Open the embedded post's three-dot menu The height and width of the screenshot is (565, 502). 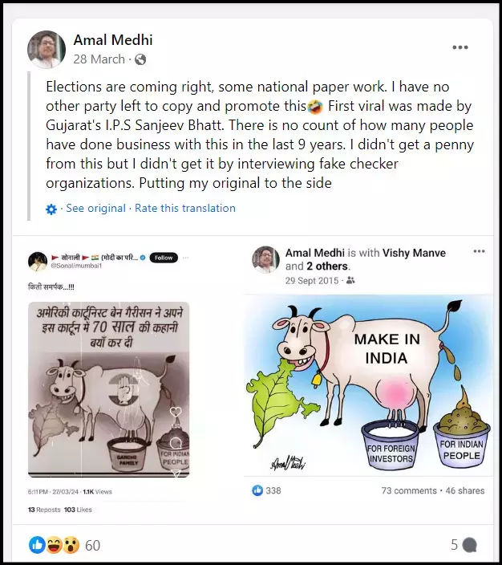(x=479, y=251)
